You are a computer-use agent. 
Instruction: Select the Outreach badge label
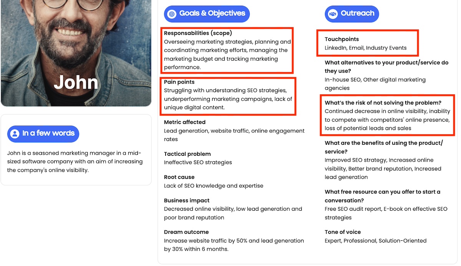pos(357,13)
